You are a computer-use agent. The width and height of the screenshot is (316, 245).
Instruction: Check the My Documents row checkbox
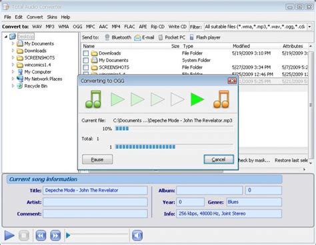(86, 60)
